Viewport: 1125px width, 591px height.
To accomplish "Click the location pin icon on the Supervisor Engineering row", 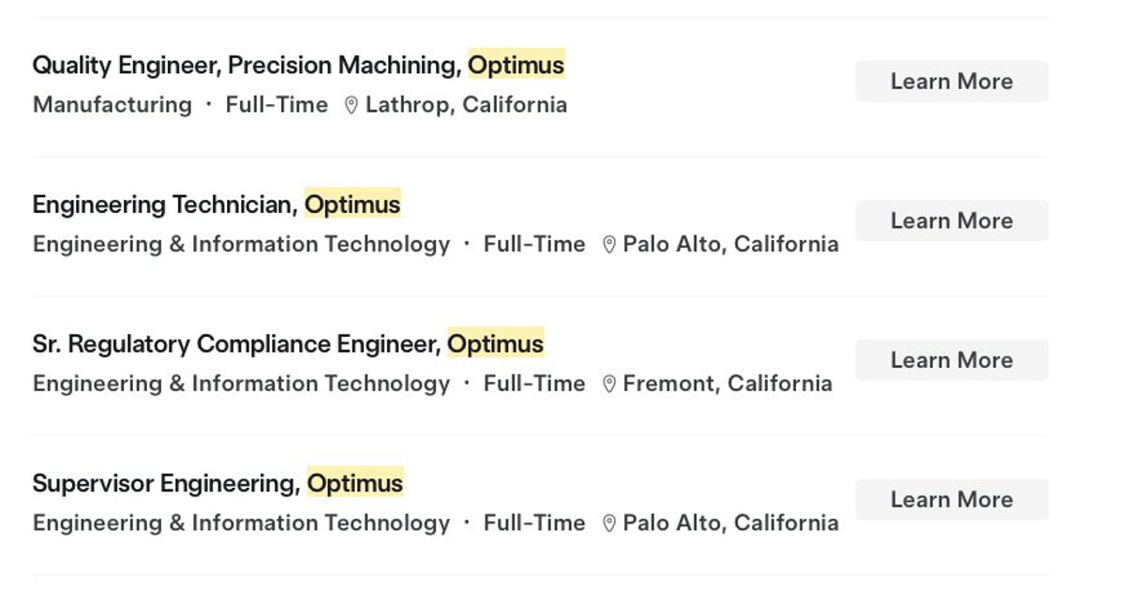I will 607,523.
